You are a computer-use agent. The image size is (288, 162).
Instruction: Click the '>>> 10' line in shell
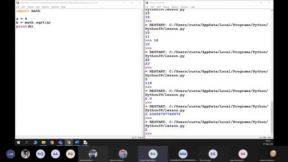152,40
